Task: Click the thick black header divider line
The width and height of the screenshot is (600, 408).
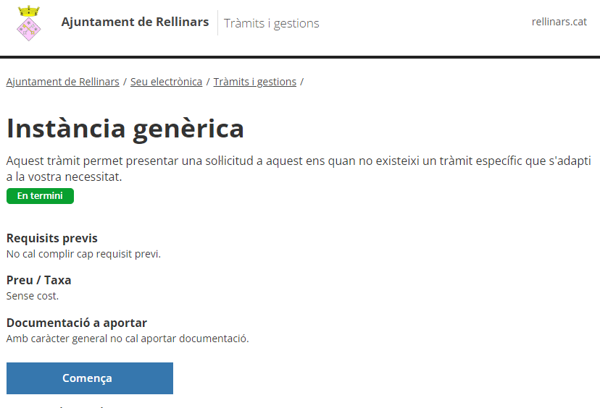Action: 300,56
